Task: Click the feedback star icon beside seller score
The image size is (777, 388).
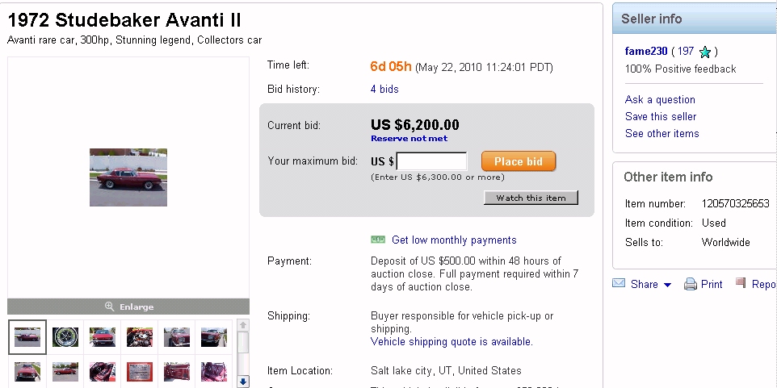Action: coord(705,52)
